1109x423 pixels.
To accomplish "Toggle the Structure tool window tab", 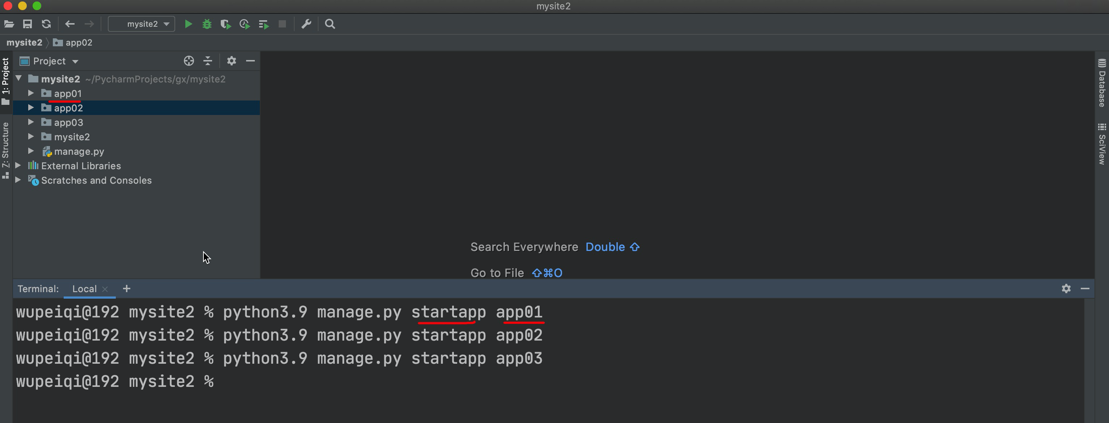I will tap(5, 150).
